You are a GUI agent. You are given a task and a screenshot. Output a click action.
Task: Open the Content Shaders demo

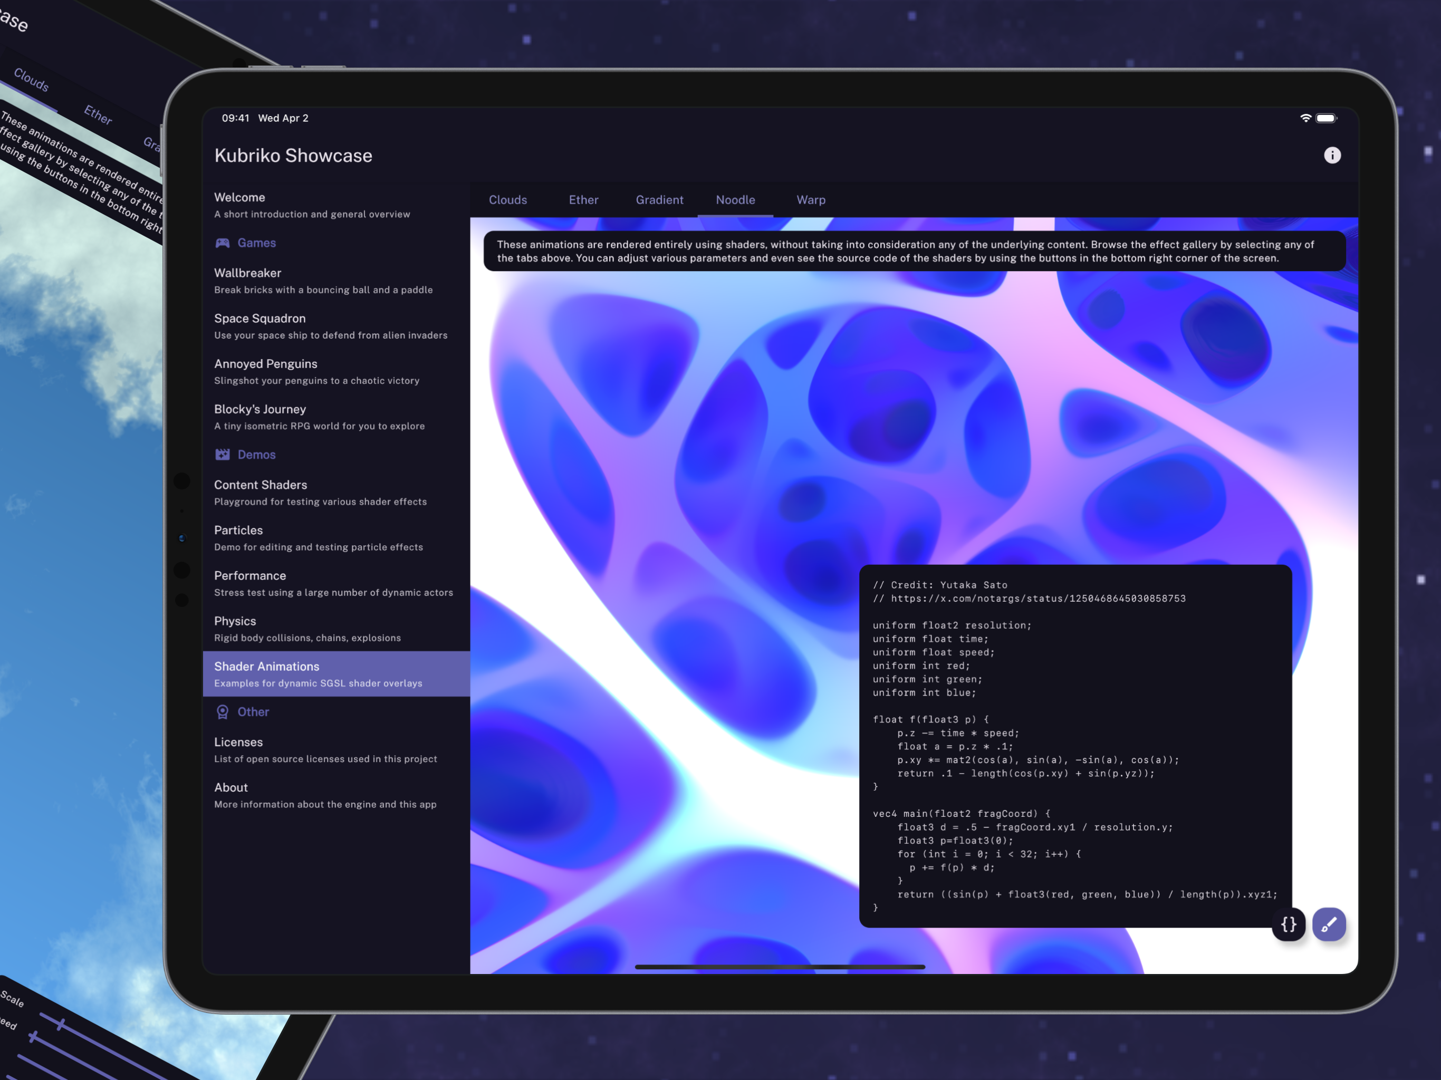[320, 493]
